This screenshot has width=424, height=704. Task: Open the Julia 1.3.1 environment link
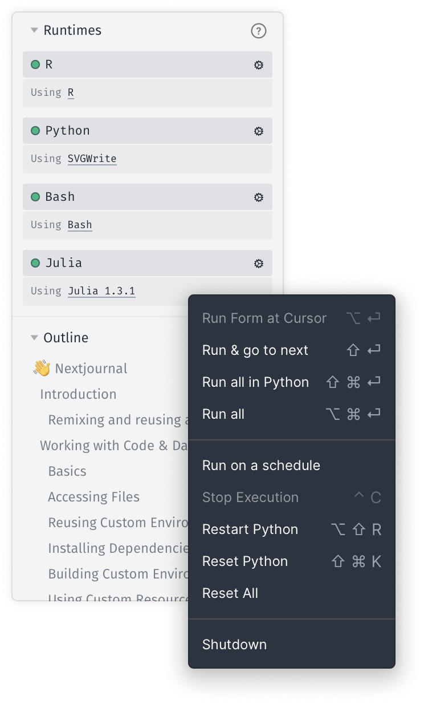coord(101,291)
